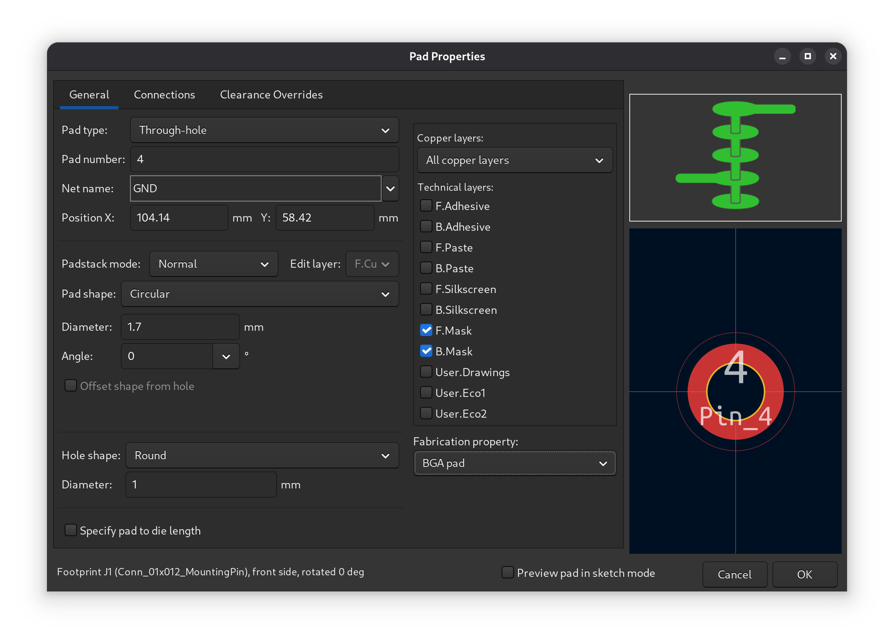Expand the Fabrication property dropdown
The image size is (894, 643).
[514, 463]
